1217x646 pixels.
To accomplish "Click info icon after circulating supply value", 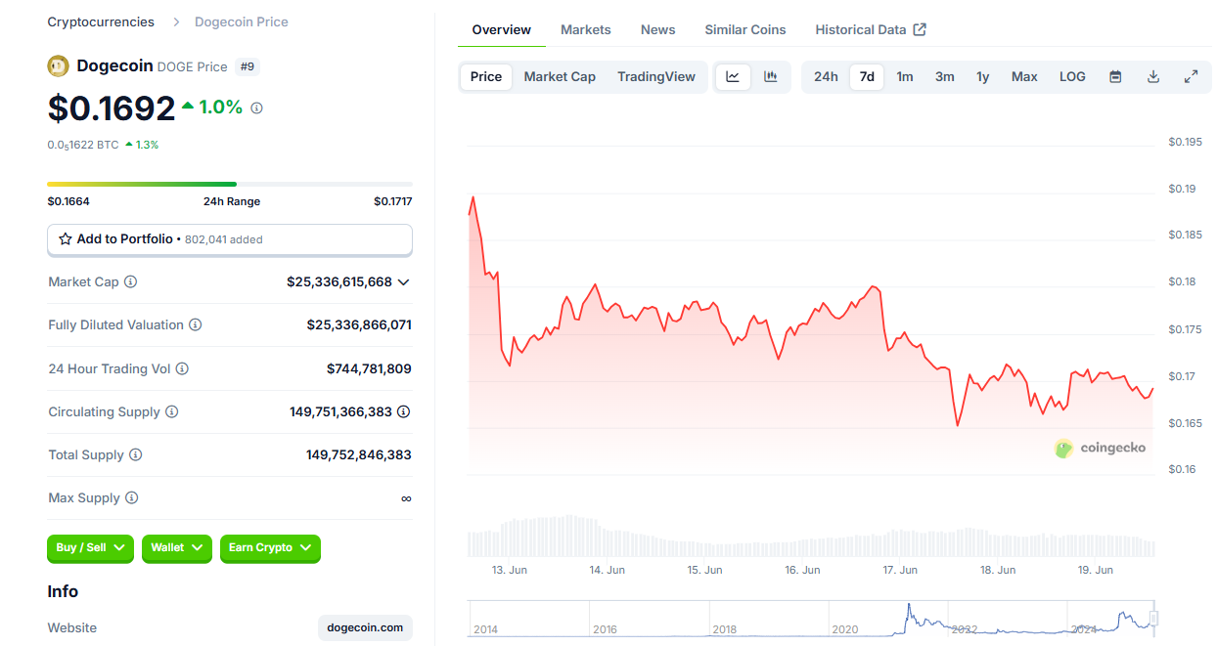I will pyautogui.click(x=404, y=411).
